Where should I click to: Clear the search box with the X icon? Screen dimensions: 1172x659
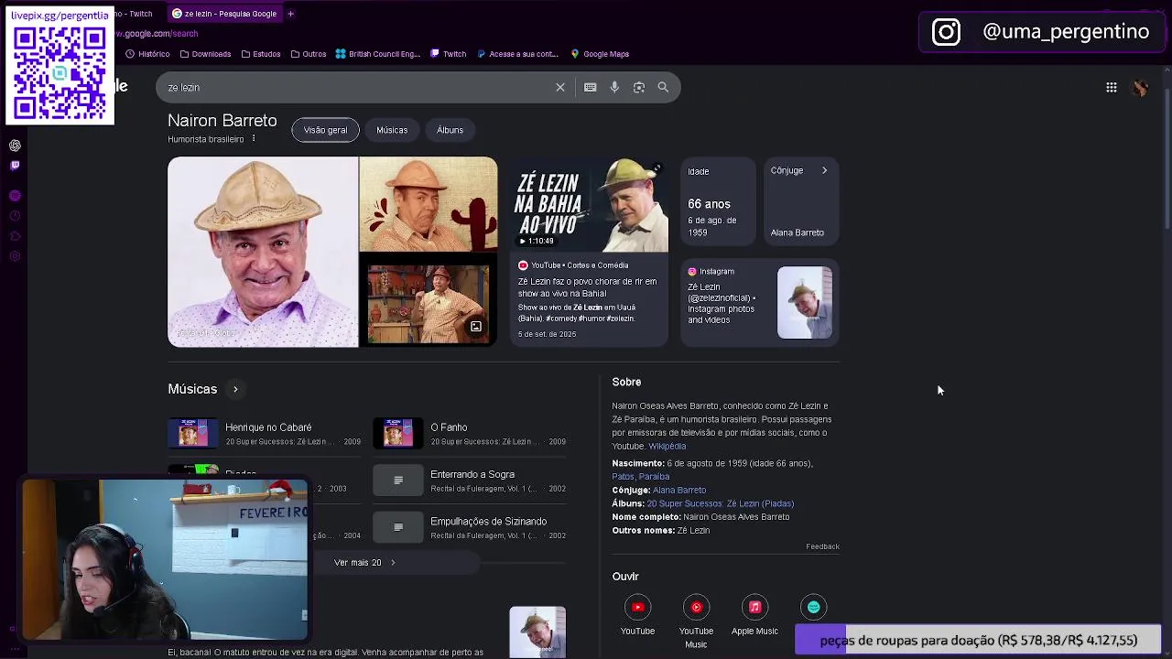pos(560,87)
